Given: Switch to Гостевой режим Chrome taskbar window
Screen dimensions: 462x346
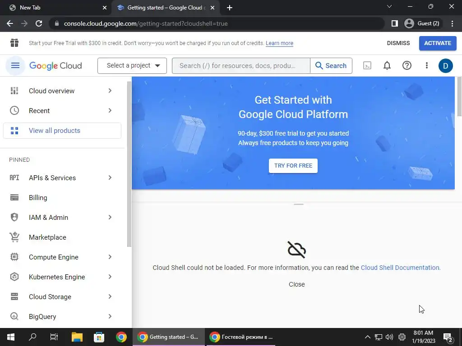Looking at the screenshot, I should coord(241,337).
